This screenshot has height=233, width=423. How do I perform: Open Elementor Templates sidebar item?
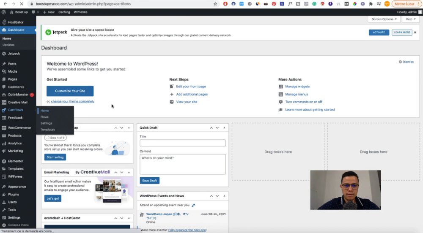pyautogui.click(x=16, y=169)
